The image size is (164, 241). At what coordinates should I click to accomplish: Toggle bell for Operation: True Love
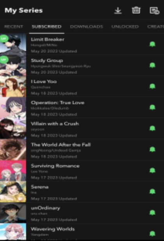tap(152, 108)
